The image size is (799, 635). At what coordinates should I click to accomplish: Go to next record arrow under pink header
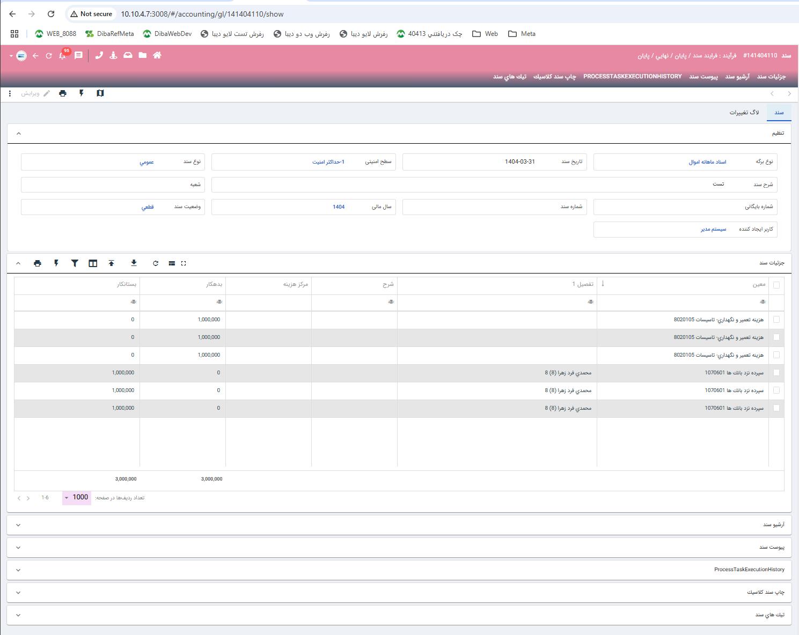tap(789, 93)
